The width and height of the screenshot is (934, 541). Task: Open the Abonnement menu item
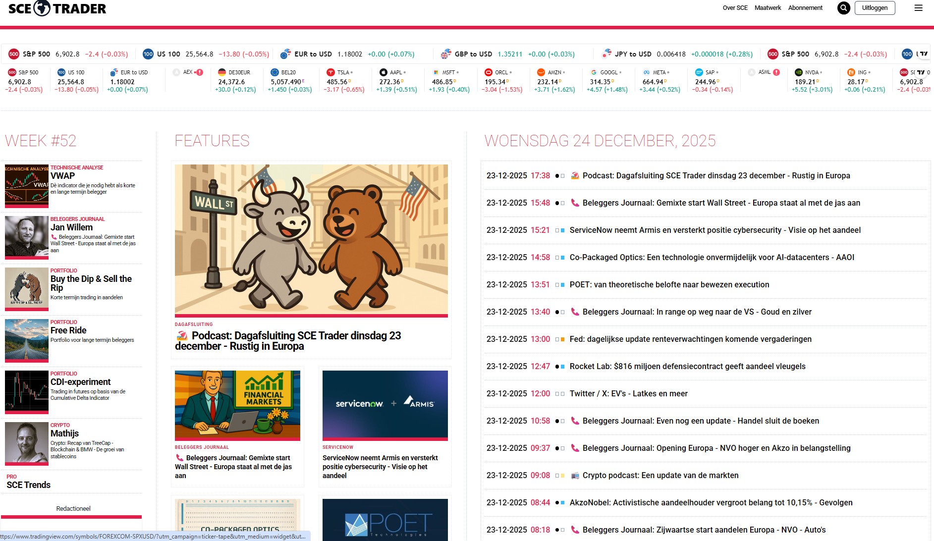point(805,8)
